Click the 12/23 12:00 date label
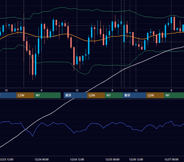Viewport: 184px width, 162px height. click(x=6, y=159)
